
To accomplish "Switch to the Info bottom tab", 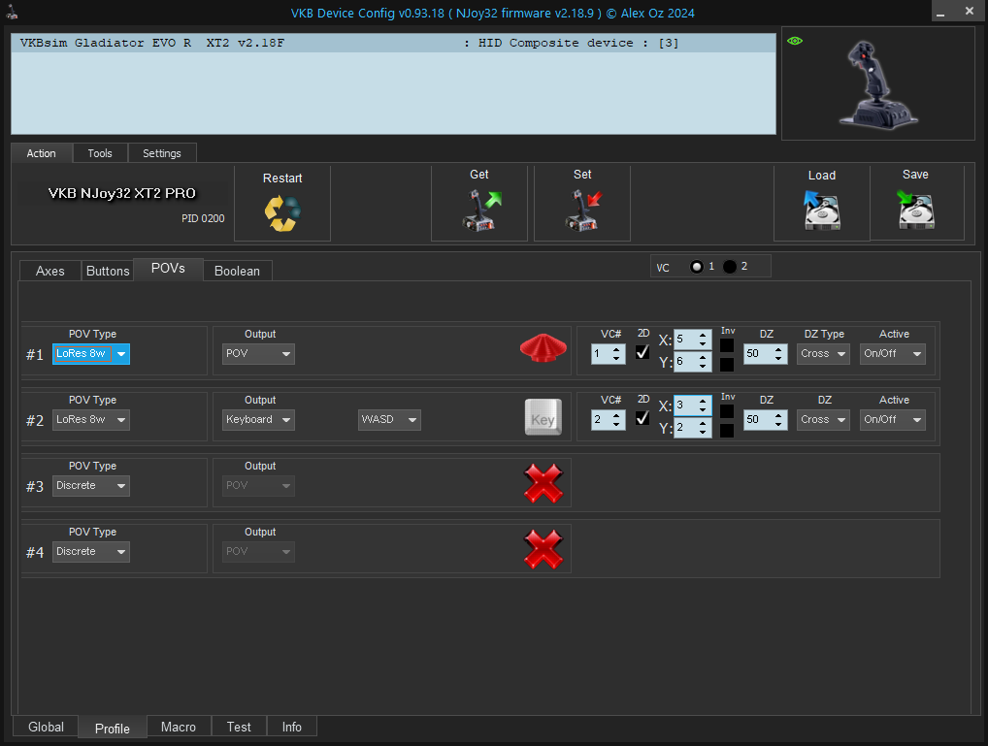I will [x=291, y=727].
